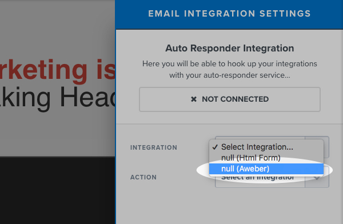The image size is (343, 224).
Task: Choose the null (Html Form) option
Action: tap(266, 158)
